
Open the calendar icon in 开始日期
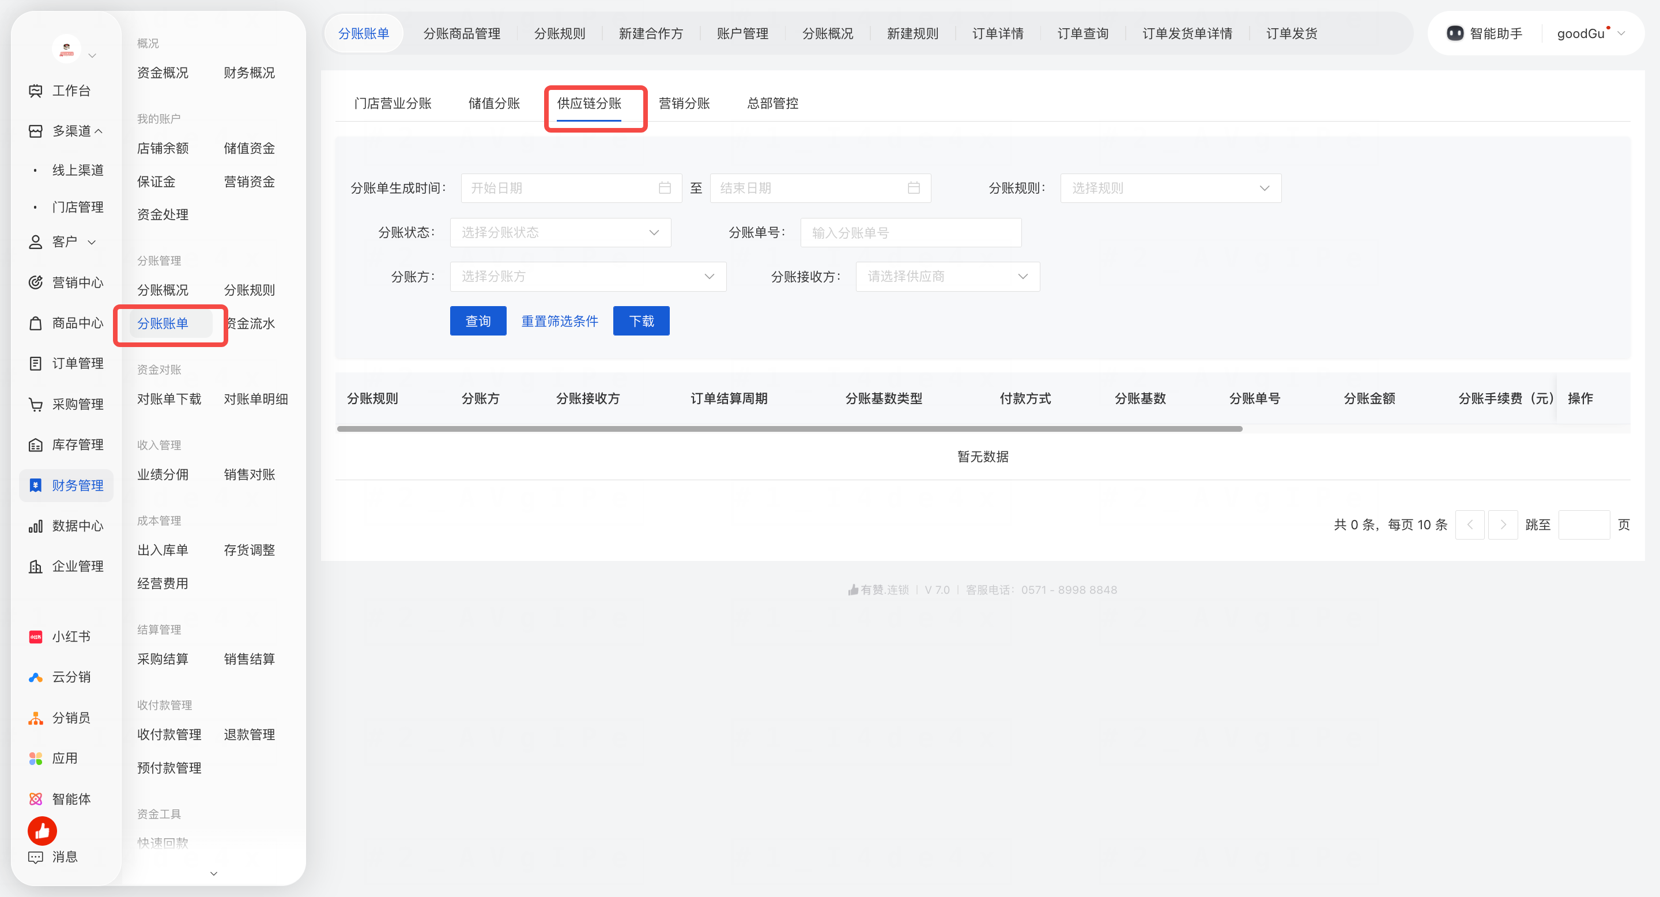point(665,188)
